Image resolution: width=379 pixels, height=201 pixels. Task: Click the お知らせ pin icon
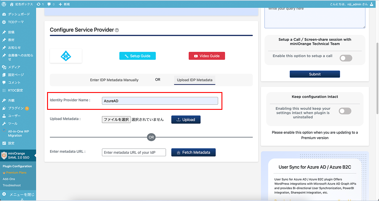point(4,47)
